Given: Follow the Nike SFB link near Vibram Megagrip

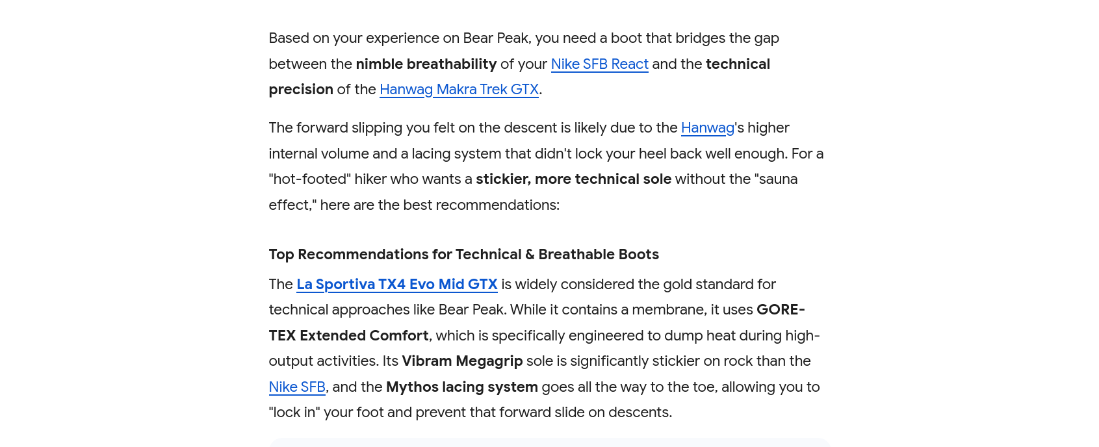Looking at the screenshot, I should pyautogui.click(x=297, y=387).
